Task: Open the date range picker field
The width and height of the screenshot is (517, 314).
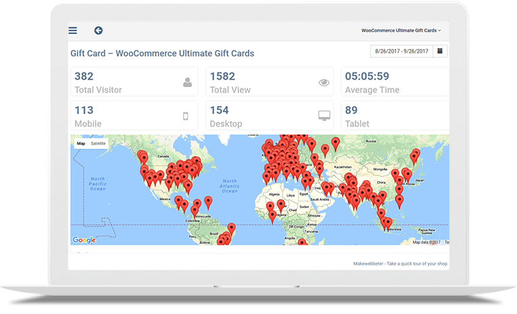Action: click(402, 51)
